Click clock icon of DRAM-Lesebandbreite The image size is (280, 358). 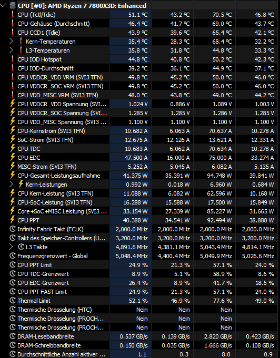(13, 336)
